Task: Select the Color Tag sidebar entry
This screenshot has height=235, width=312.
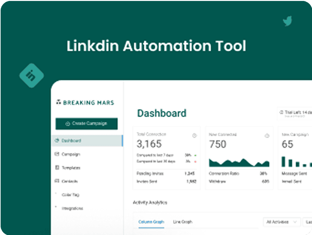Action: [70, 195]
